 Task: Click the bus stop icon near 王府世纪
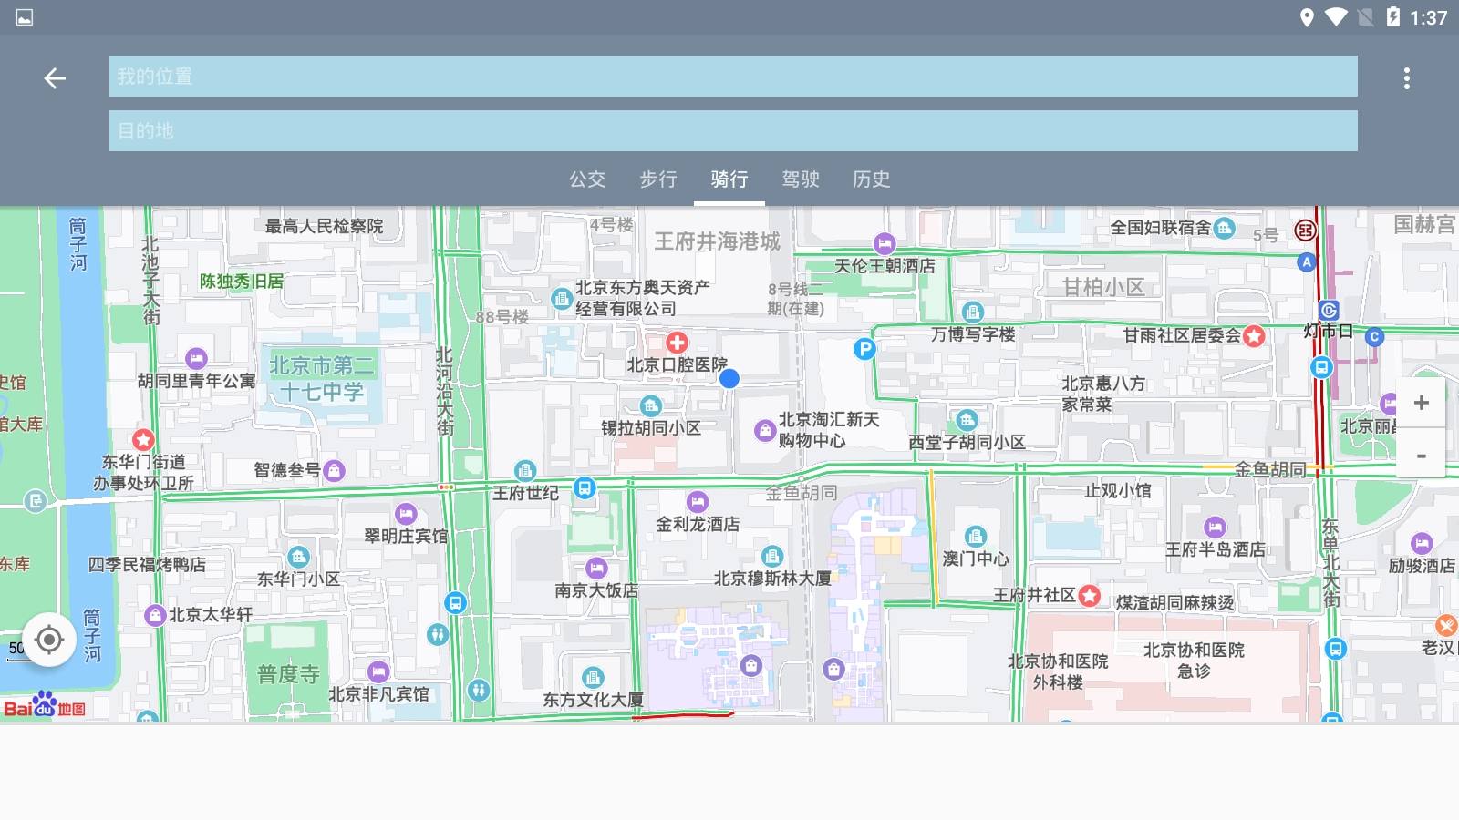[585, 488]
